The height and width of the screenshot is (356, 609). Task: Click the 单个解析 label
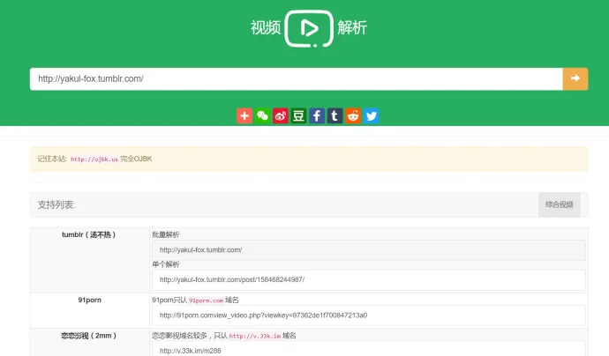(166, 264)
